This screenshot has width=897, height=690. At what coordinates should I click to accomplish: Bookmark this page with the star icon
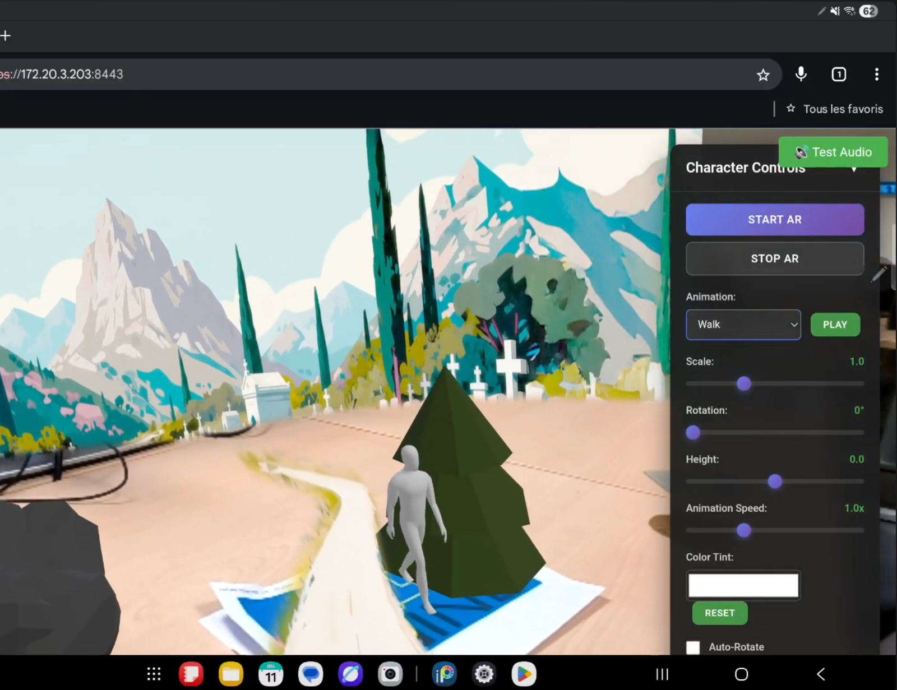tap(762, 75)
